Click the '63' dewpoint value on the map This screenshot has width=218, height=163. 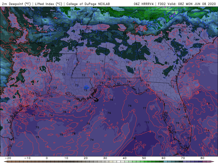[81, 20]
